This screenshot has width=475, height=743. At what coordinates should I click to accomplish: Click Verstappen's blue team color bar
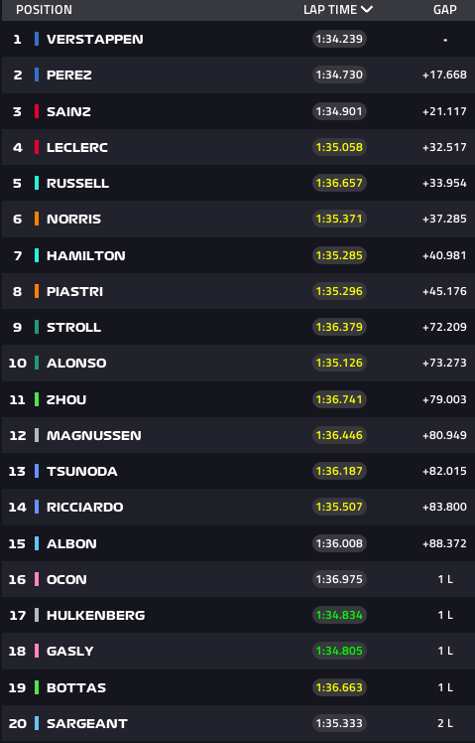(37, 39)
